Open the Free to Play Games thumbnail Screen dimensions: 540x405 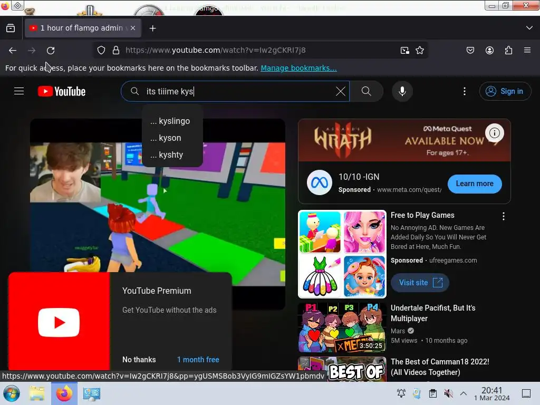(x=342, y=254)
